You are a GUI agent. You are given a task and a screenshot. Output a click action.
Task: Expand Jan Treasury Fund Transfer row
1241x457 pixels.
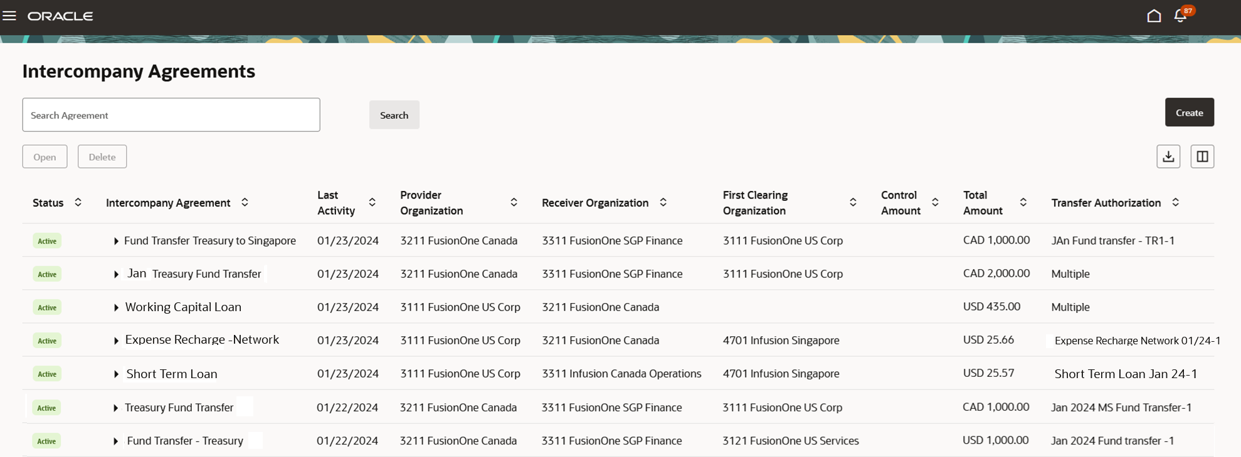coord(116,274)
